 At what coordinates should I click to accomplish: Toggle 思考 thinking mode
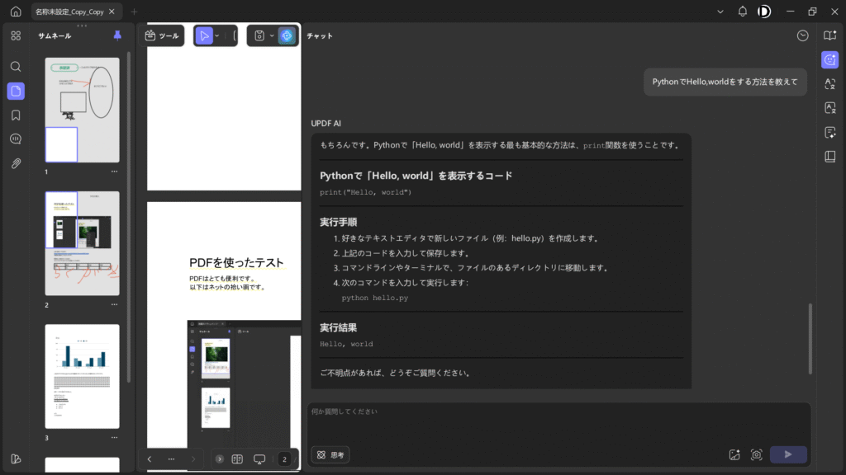point(330,454)
